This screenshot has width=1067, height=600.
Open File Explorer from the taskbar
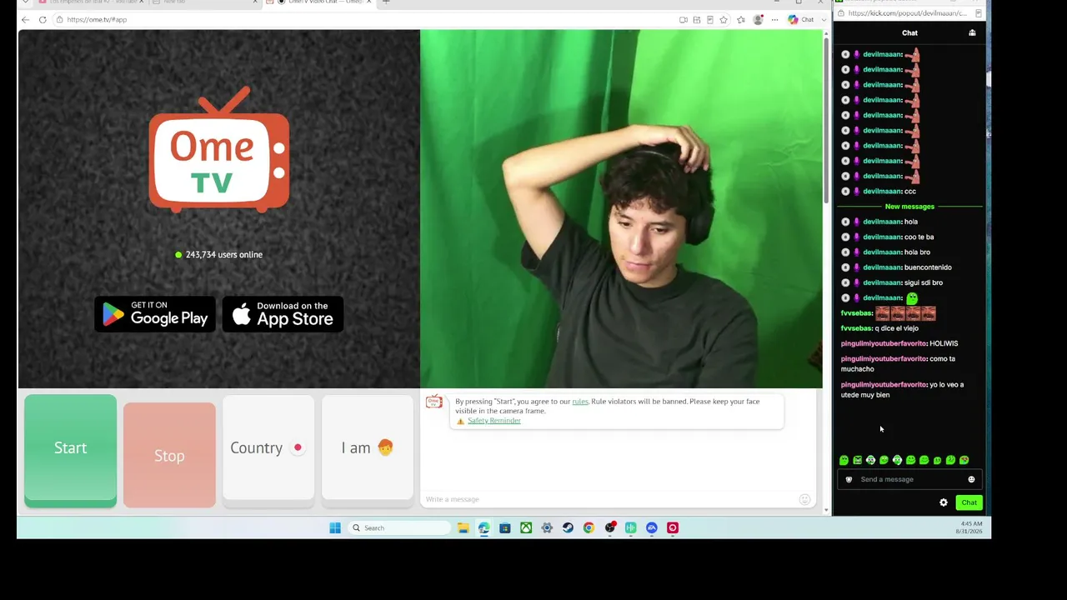(463, 527)
